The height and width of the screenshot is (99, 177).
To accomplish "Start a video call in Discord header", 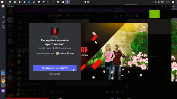I will coord(121,16).
